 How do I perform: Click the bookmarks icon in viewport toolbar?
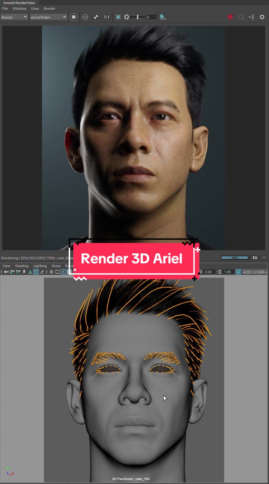pos(24,272)
